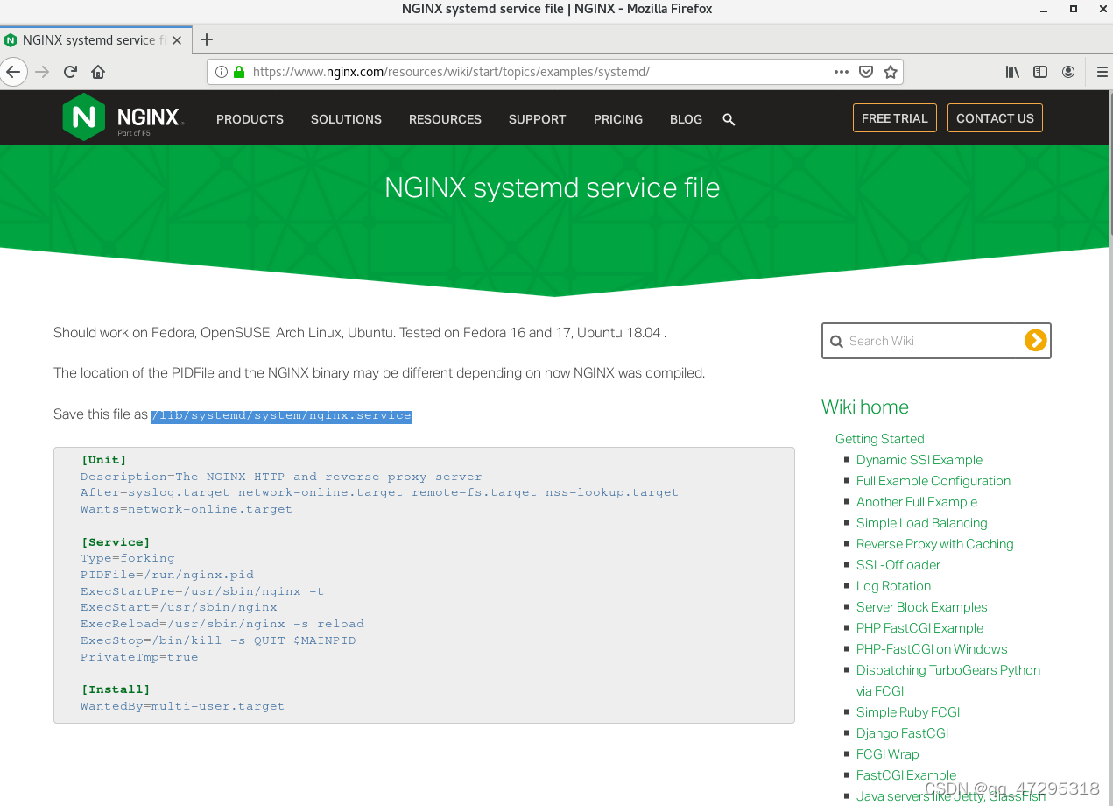The width and height of the screenshot is (1113, 806).
Task: Click the Wants=network-online.target line
Action: coord(187,509)
